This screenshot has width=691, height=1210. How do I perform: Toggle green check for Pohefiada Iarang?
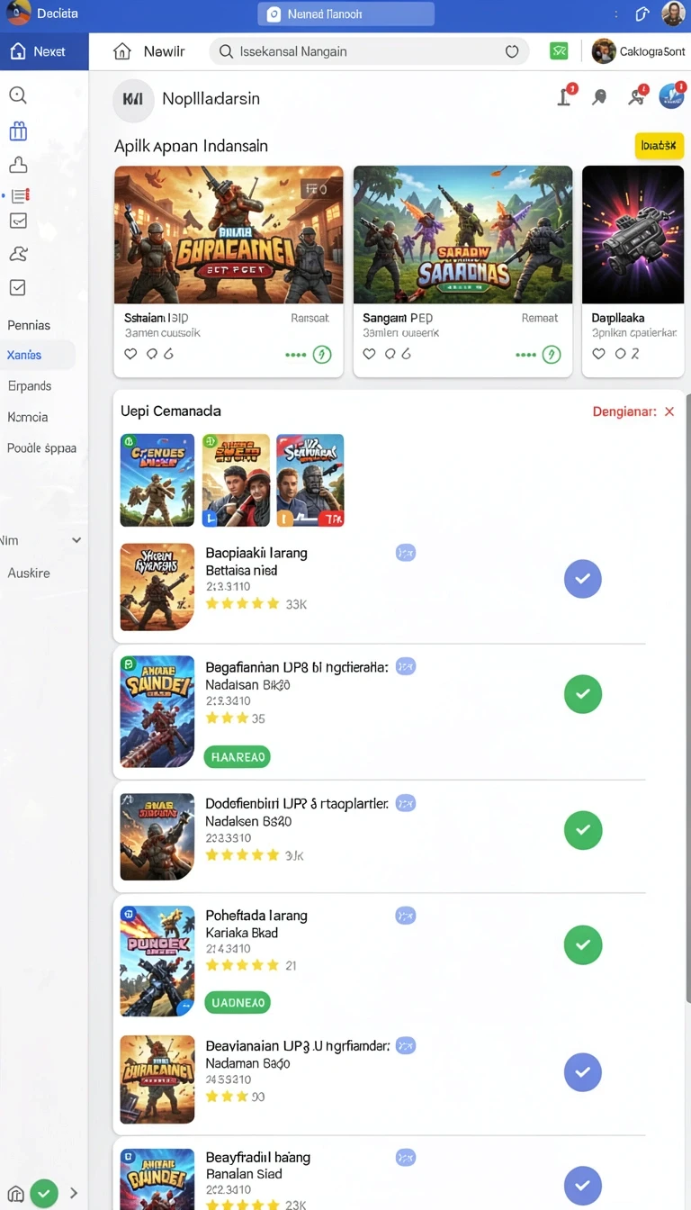(583, 944)
